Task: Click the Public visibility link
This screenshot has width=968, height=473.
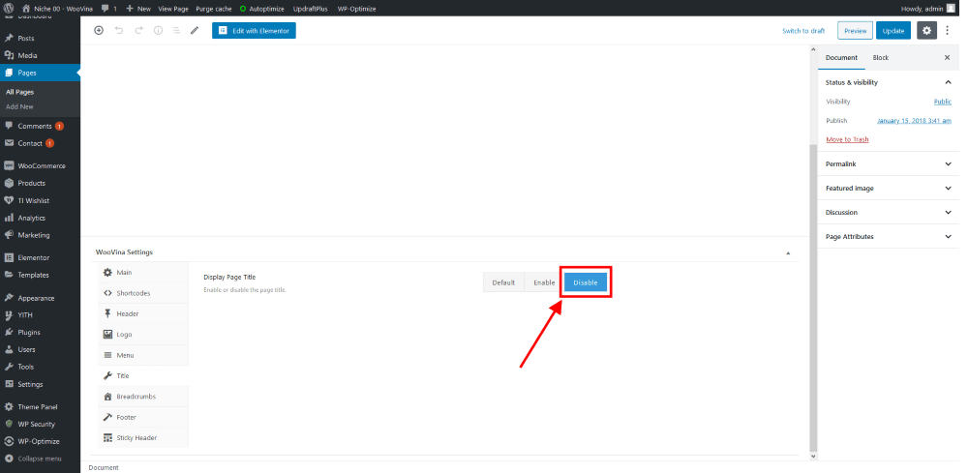Action: pos(942,102)
